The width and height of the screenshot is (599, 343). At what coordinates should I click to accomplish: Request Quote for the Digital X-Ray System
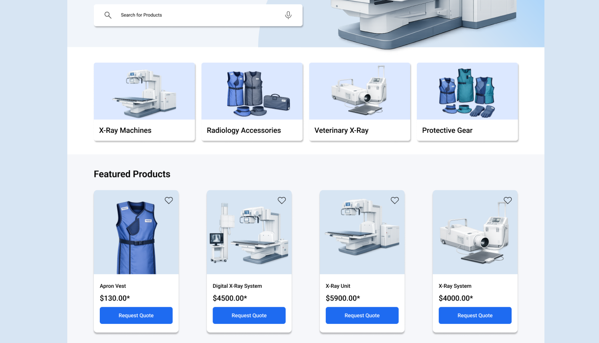click(x=249, y=315)
